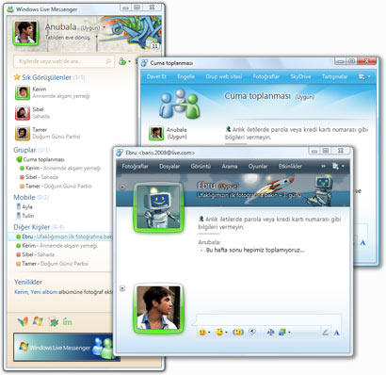
Task: Click Anubala's profile picture in main Messenger window
Action: tap(25, 33)
